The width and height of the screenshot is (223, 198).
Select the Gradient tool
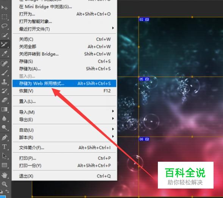[x=5, y=109]
